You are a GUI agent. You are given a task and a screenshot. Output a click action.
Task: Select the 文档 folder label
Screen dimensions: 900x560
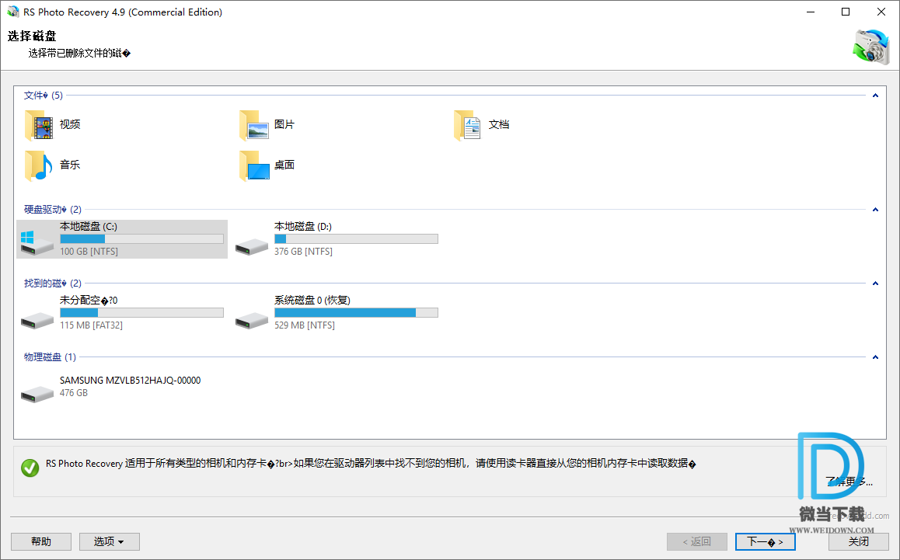[499, 124]
